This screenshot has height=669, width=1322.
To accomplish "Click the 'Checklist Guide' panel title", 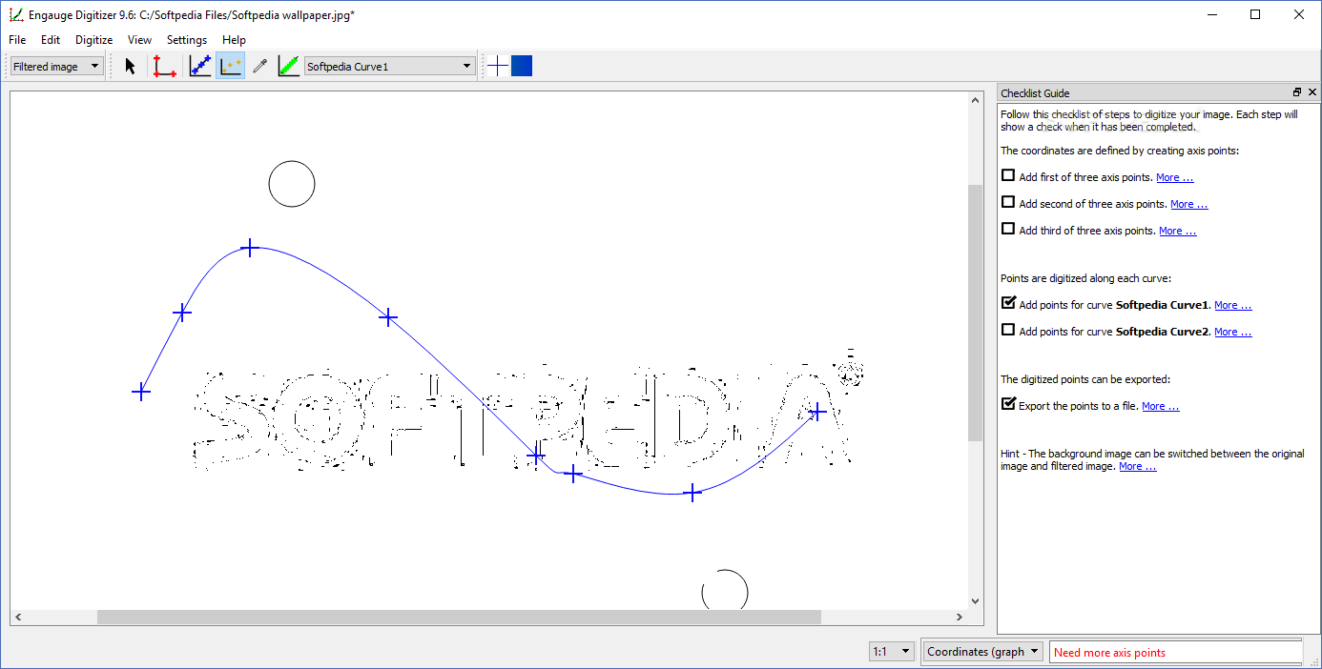I will pyautogui.click(x=1035, y=93).
